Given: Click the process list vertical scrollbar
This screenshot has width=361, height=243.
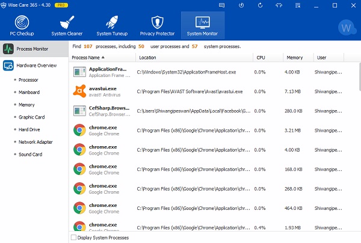Looking at the screenshot, I should click(360, 77).
